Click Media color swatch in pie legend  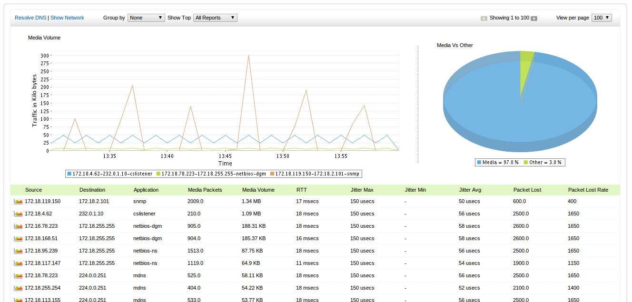pyautogui.click(x=479, y=163)
